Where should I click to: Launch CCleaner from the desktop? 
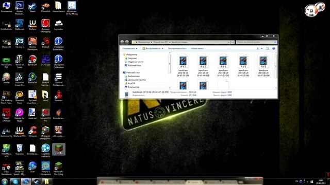tap(32, 132)
